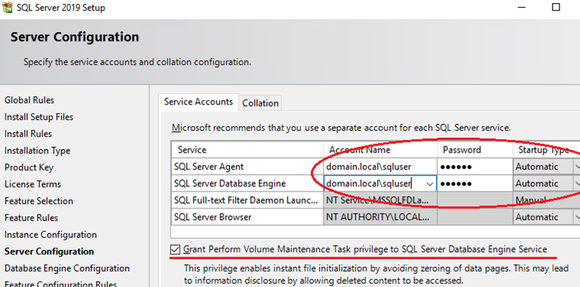Click the Password column header
This screenshot has width=580, height=287.
(x=475, y=150)
